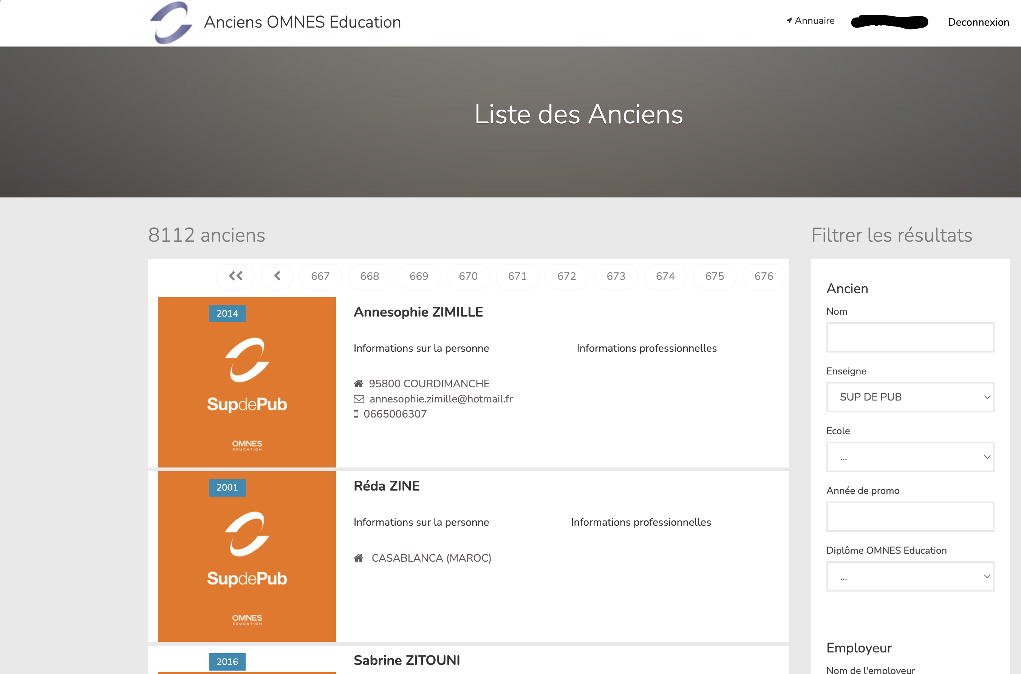This screenshot has height=674, width=1021.
Task: Expand the Ecole dropdown
Action: pyautogui.click(x=910, y=457)
